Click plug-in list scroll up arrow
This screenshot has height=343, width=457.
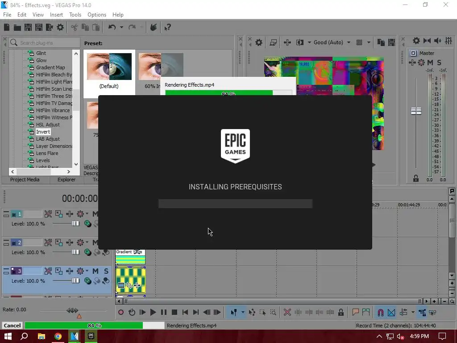coord(76,54)
